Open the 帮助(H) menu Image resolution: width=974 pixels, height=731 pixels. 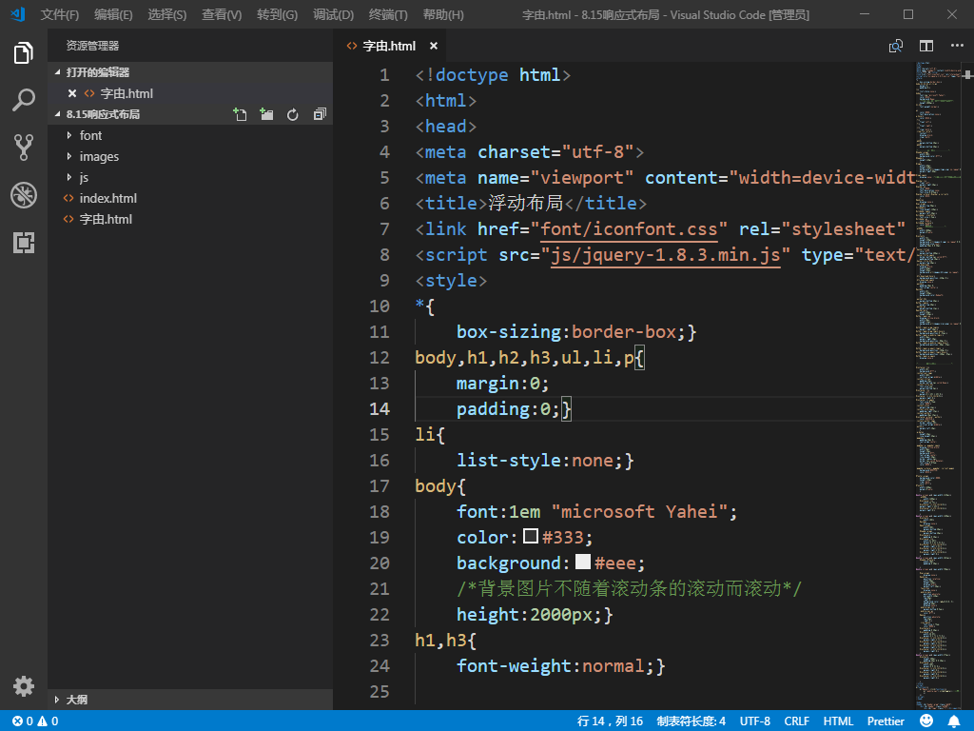point(443,14)
